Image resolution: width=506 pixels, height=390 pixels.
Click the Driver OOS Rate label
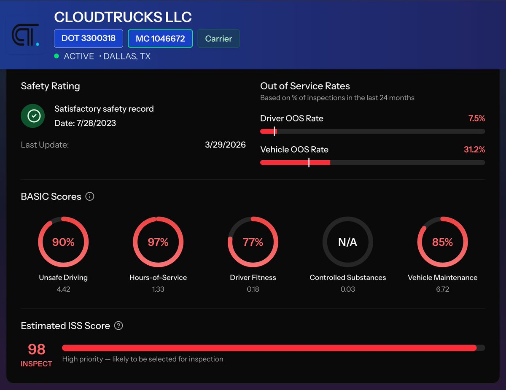point(292,118)
